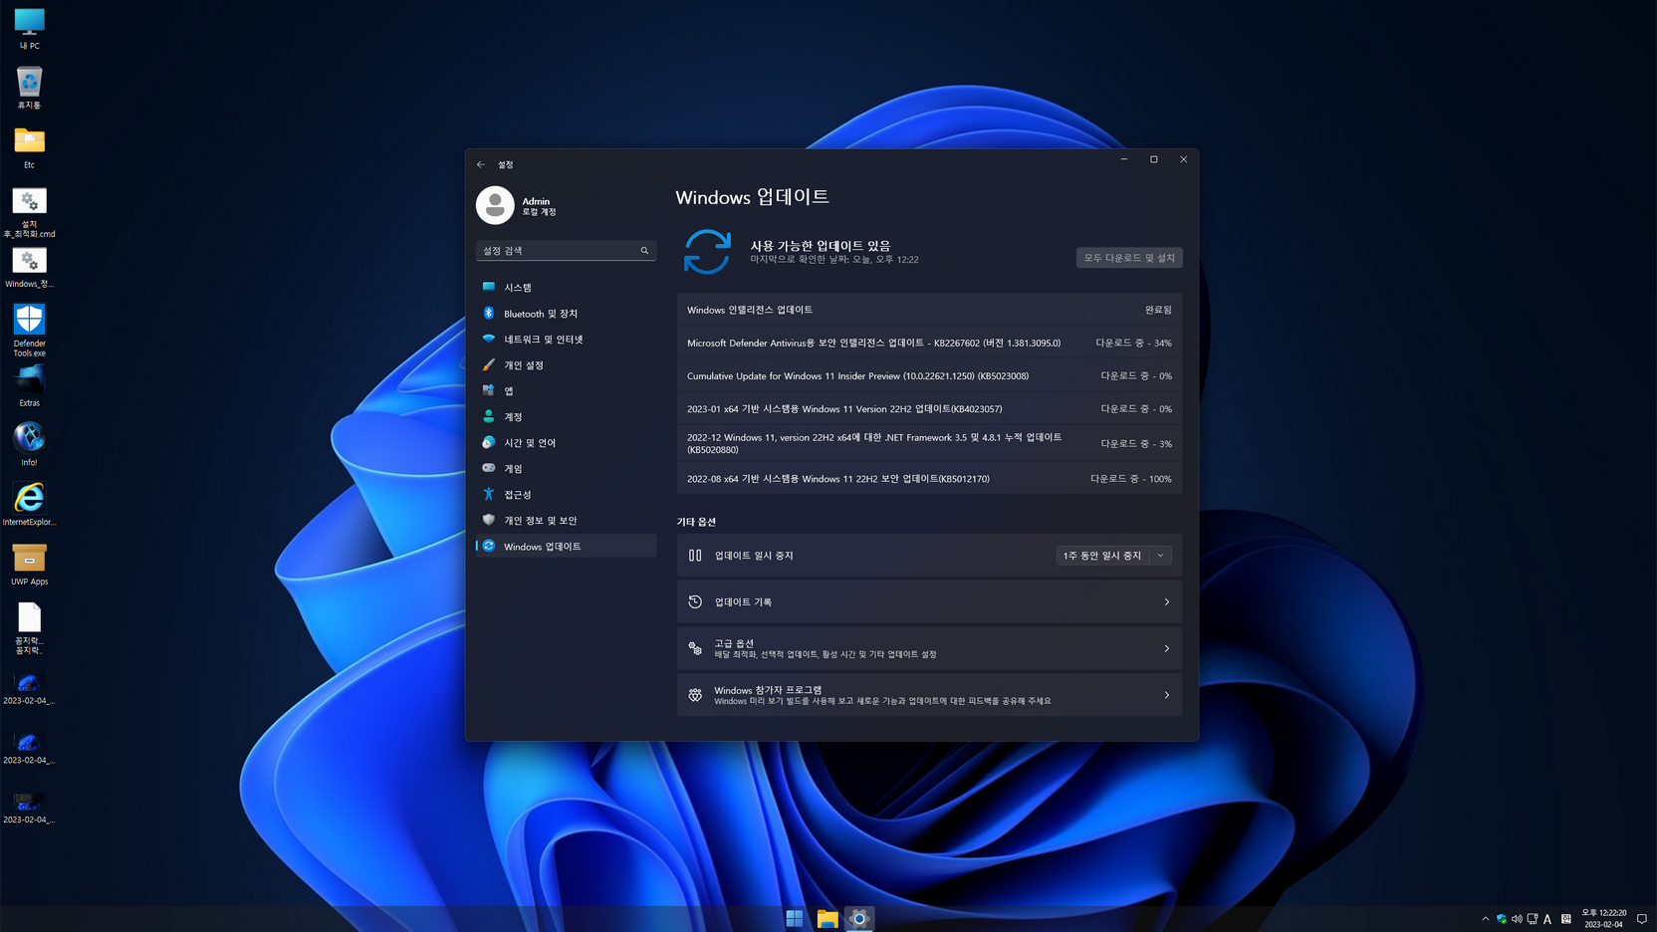Viewport: 1657px width, 932px height.
Task: Click the history clock icon beside 업데이트 기록
Action: click(x=695, y=601)
